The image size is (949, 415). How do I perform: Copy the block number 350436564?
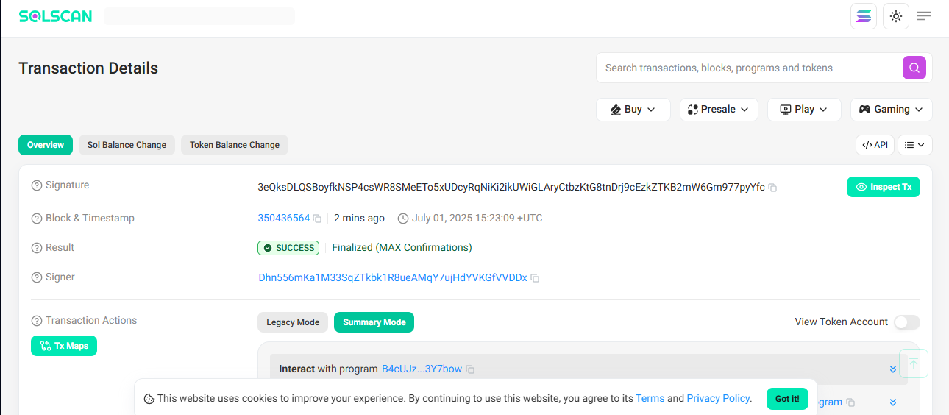coord(317,219)
